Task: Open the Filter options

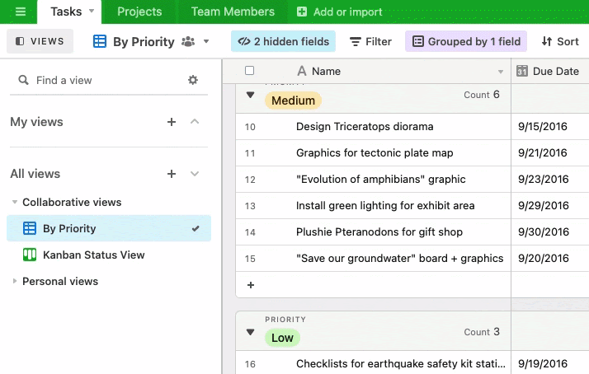Action: point(370,41)
